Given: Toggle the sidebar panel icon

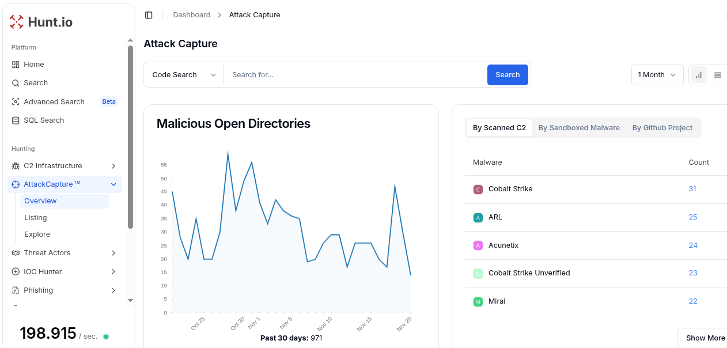Looking at the screenshot, I should tap(149, 15).
